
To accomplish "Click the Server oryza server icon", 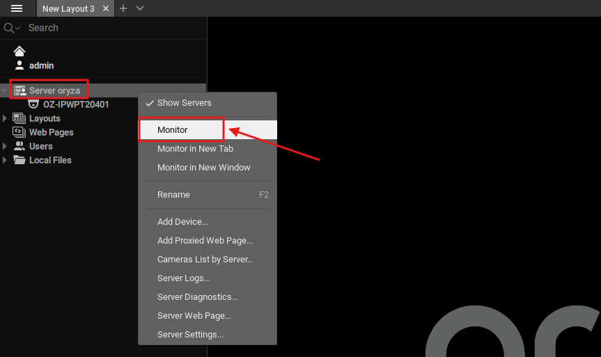I will tap(19, 90).
